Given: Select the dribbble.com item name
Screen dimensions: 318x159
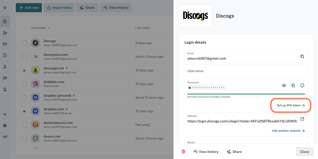Looking at the screenshot, I should tap(54, 82).
